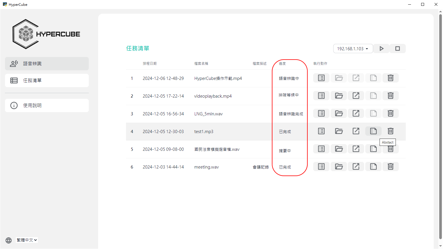Open task details list for videoplayback.mp4

pyautogui.click(x=321, y=96)
